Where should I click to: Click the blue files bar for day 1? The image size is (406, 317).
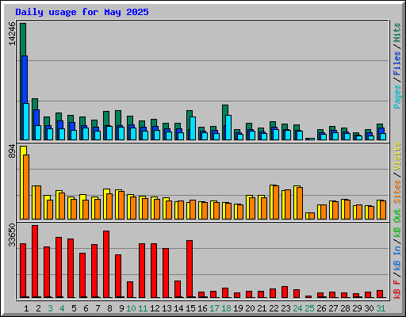click(25, 79)
